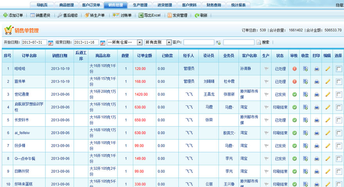Click order name 日韩外贸
This screenshot has height=187, width=344.
point(22,171)
